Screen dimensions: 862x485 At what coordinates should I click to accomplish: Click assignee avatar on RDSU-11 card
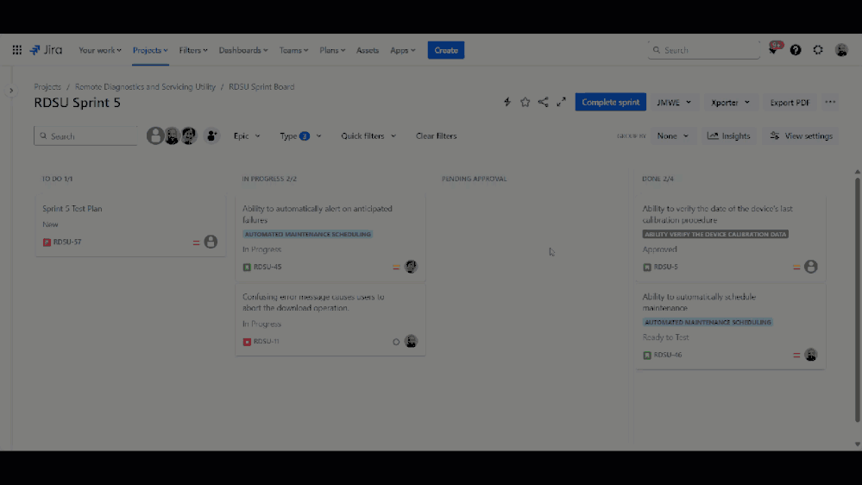click(411, 342)
